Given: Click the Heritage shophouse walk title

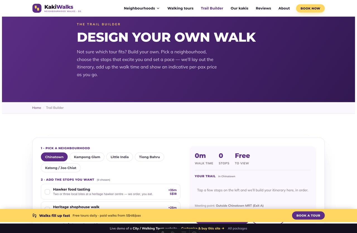Looking at the screenshot, I should (76, 207).
